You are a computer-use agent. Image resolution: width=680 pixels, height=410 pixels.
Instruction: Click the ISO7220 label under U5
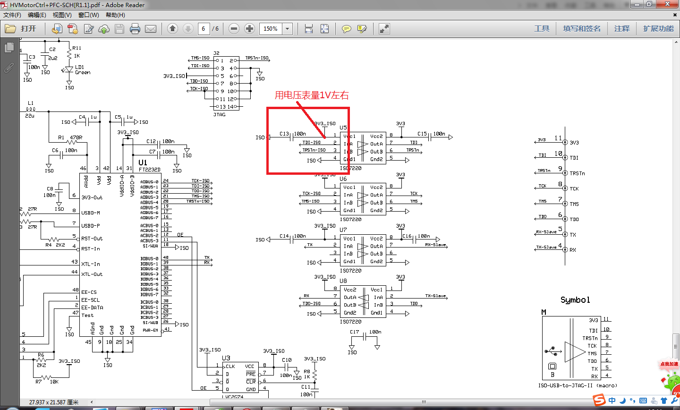[350, 168]
